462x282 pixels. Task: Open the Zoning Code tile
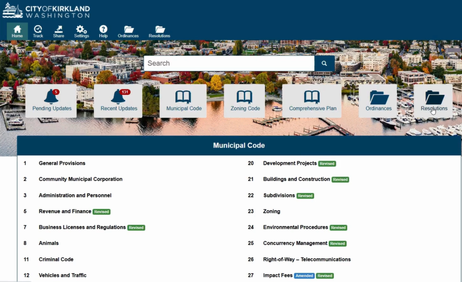[245, 101]
